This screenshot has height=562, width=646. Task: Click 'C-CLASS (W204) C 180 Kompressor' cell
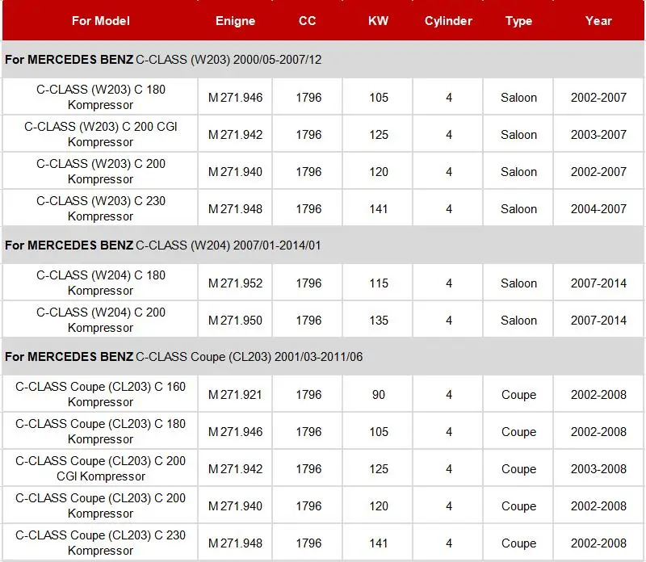100,283
